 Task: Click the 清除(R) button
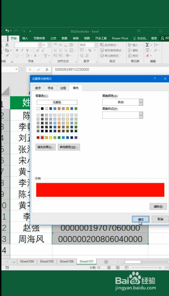pos(158,207)
